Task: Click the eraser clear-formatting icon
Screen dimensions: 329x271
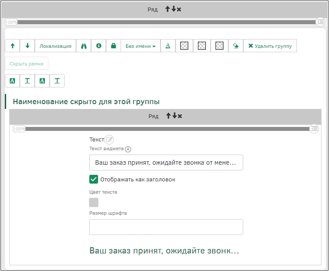Action: pos(236,46)
